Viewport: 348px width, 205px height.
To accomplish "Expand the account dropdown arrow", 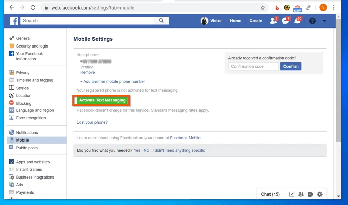I will click(324, 21).
